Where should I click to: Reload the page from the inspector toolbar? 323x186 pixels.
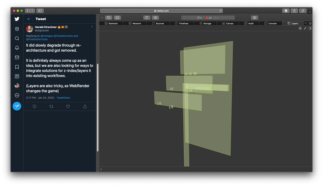147,17
